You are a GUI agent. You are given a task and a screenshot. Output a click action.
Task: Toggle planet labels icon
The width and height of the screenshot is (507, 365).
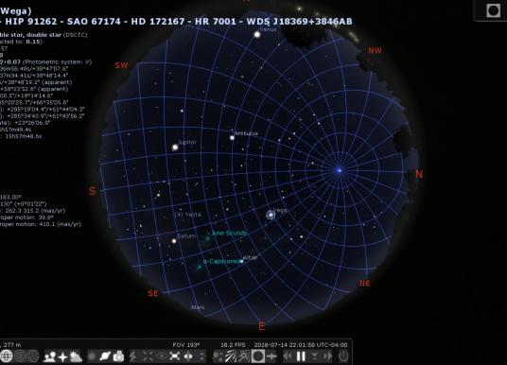pos(105,356)
